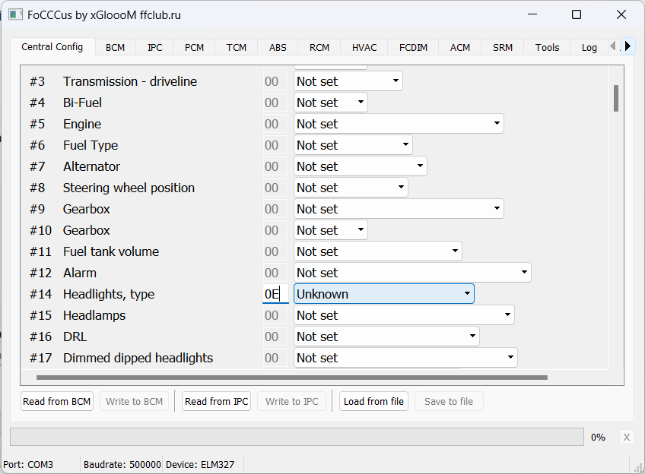Expand the Headlamps dropdown
Screen dimensions: 645x474
404,315
